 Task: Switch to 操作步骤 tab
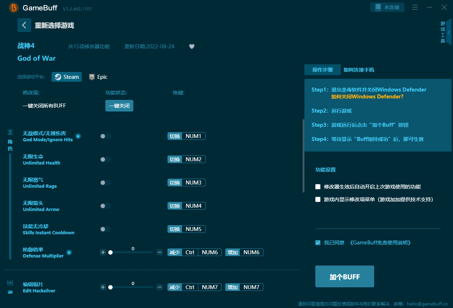(x=323, y=70)
